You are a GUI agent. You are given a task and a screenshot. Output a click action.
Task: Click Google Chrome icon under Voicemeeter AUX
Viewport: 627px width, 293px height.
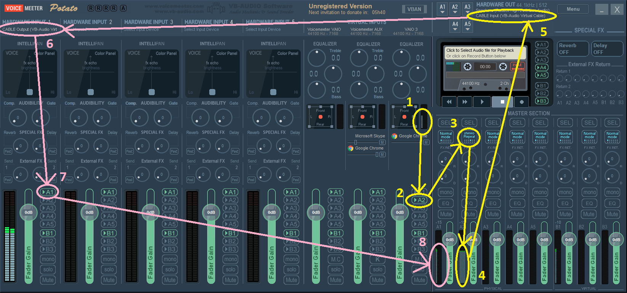350,148
